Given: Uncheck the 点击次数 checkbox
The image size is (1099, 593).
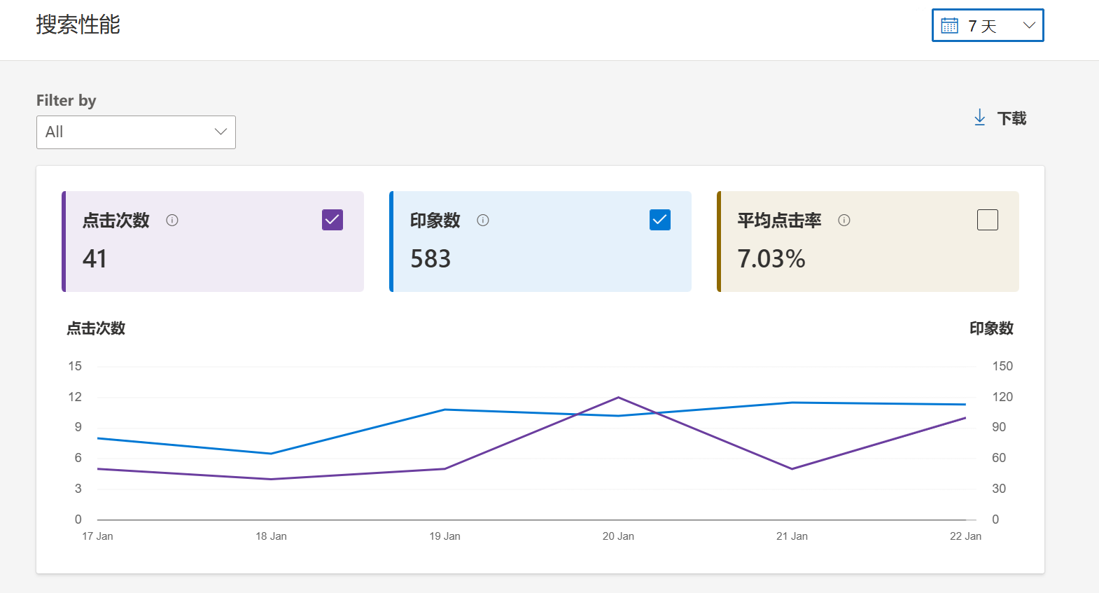Looking at the screenshot, I should pyautogui.click(x=332, y=220).
